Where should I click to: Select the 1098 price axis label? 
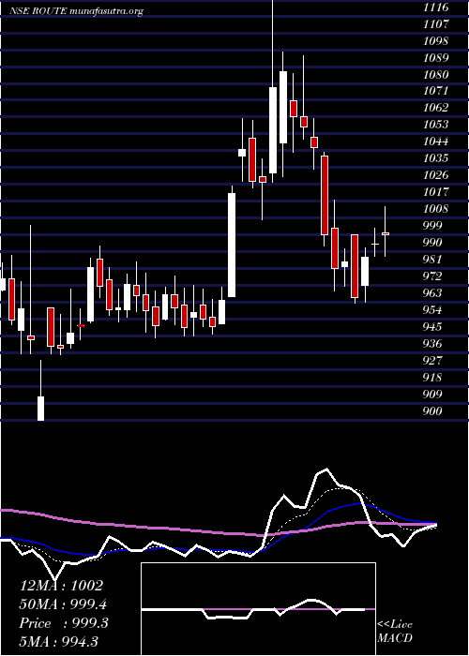pos(436,41)
